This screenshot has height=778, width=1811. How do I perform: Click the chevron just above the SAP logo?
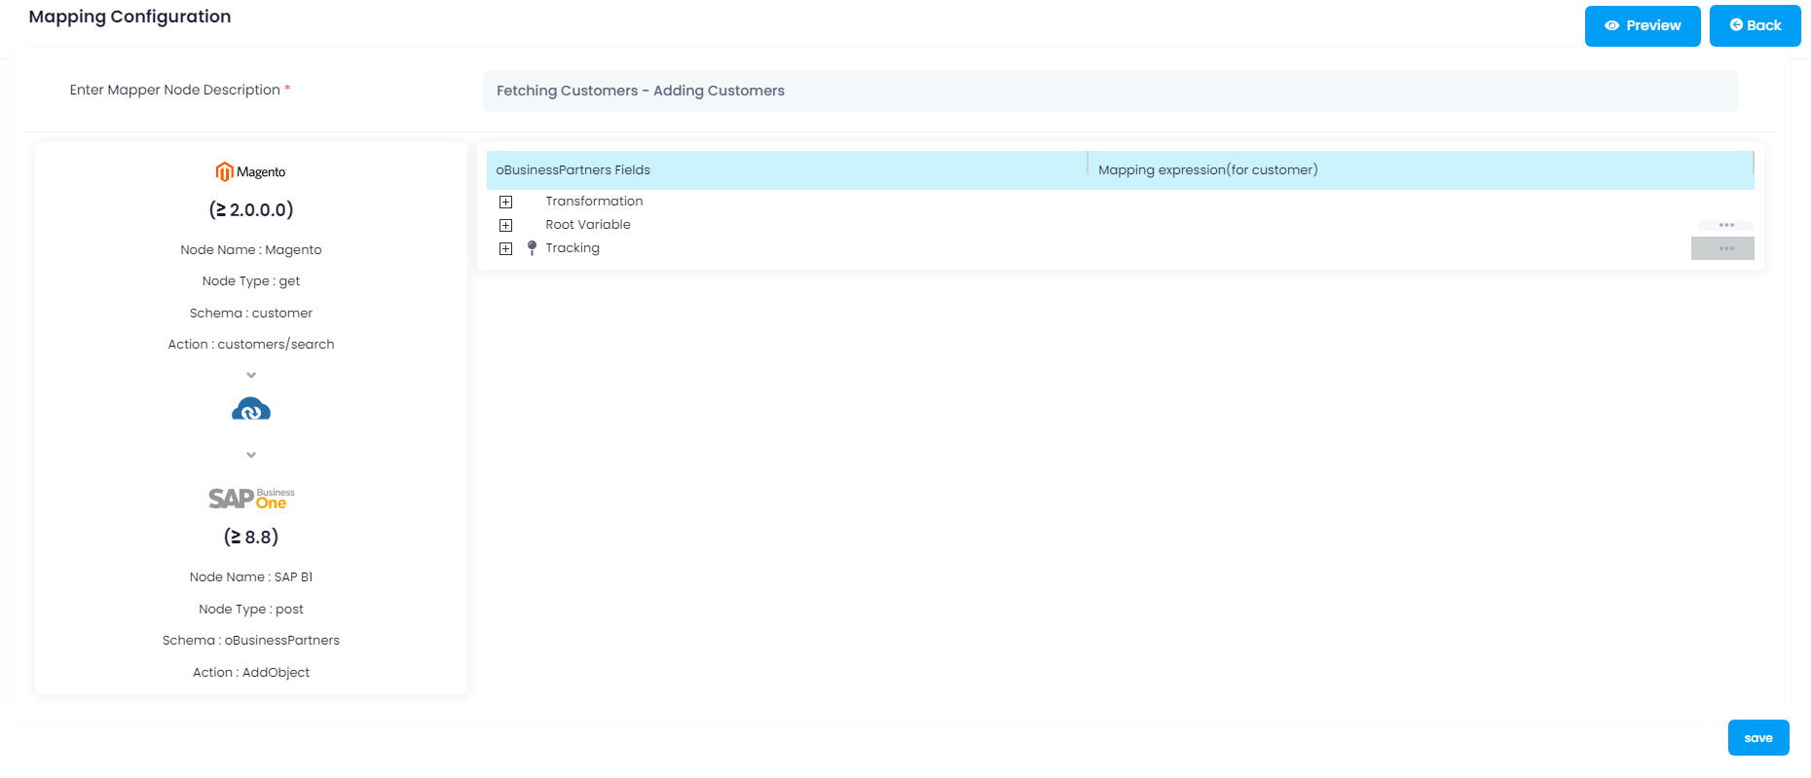click(x=251, y=455)
